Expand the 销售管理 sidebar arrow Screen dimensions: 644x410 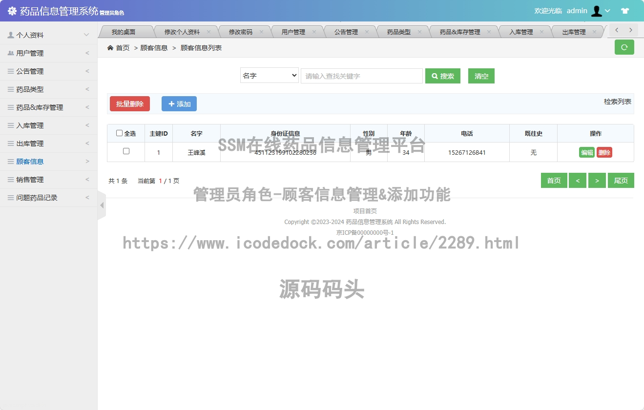87,180
